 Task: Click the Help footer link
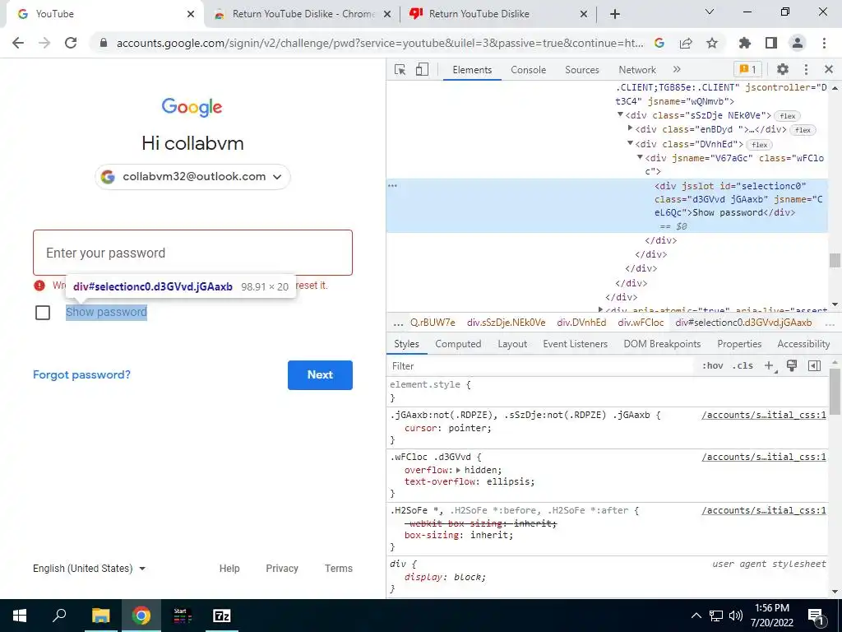[229, 569]
